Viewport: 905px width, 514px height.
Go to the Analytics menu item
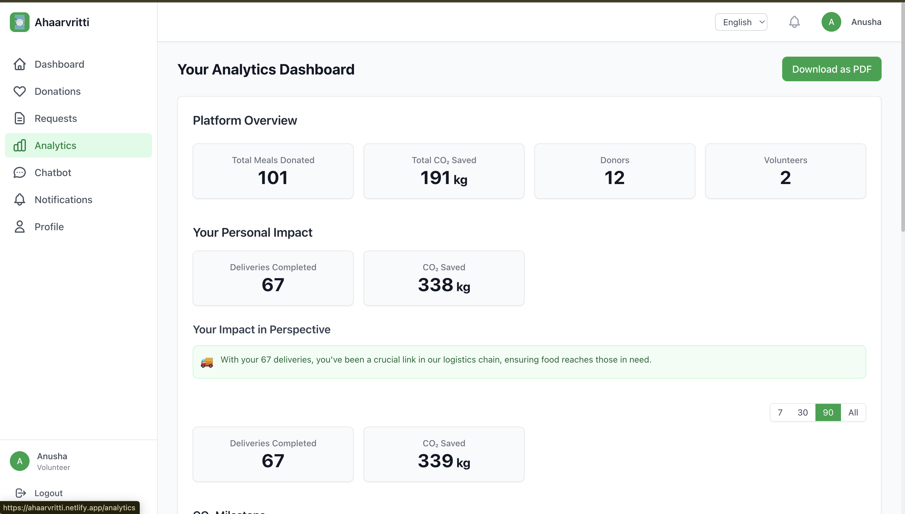pos(55,146)
